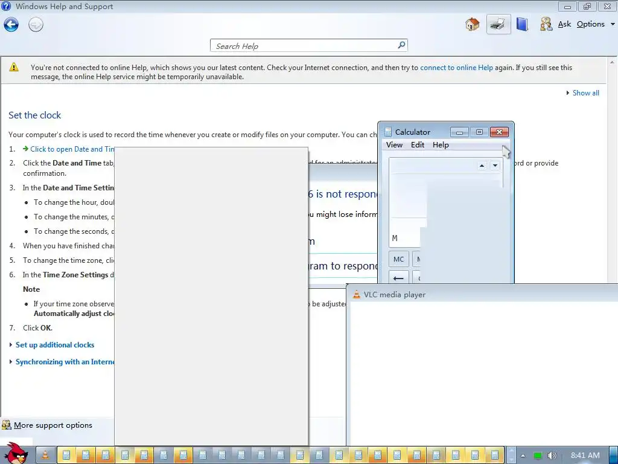Screen dimensions: 618x464
Task: Click the VLC cone icon in title bar
Action: pos(356,294)
